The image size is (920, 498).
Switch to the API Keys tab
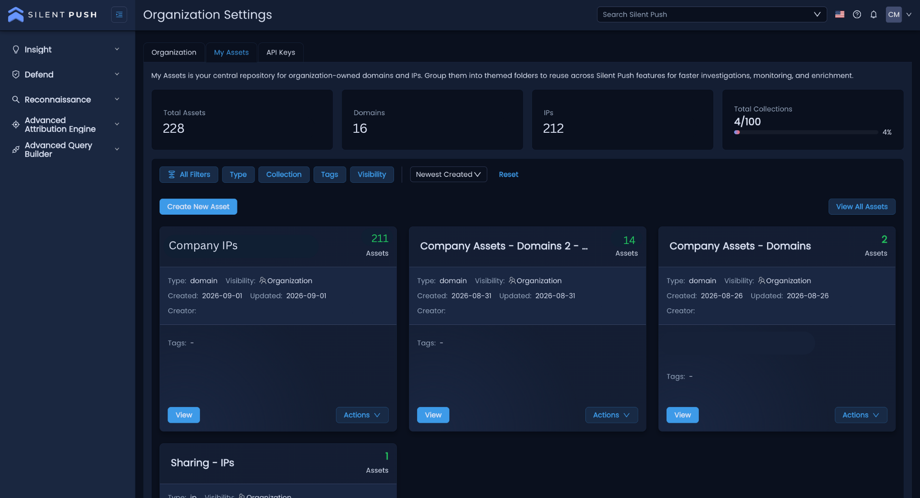pyautogui.click(x=281, y=52)
